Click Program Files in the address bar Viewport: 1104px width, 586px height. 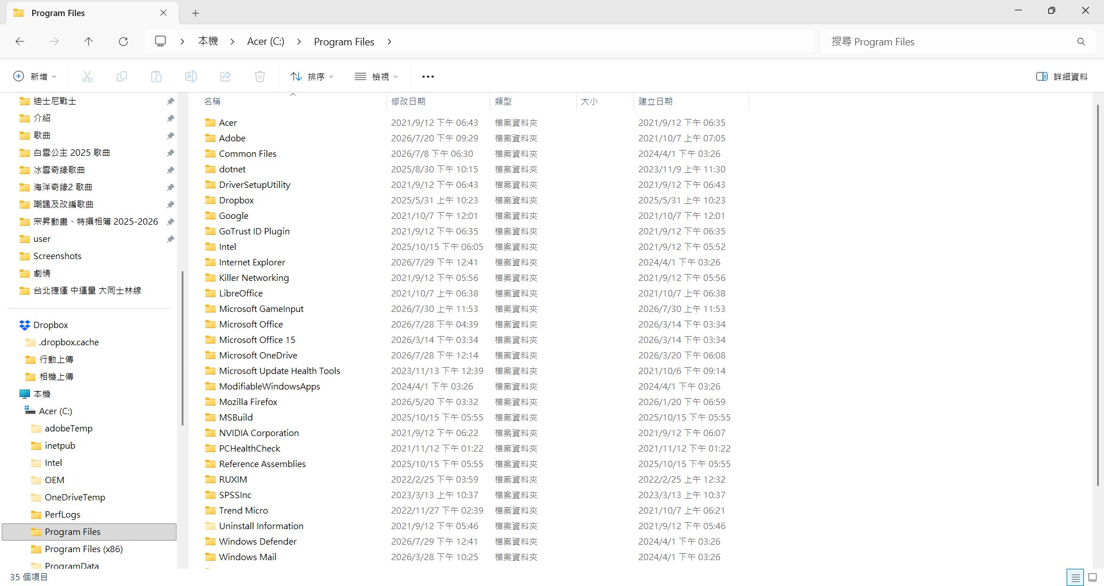pos(344,41)
